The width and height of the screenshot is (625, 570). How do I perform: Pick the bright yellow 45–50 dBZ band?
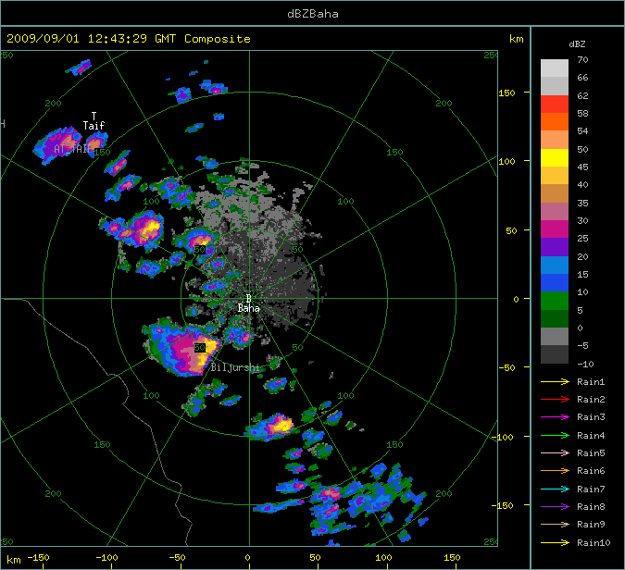(x=555, y=157)
